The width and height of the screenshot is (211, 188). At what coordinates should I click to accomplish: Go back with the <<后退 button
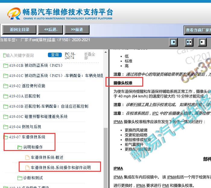point(50,29)
